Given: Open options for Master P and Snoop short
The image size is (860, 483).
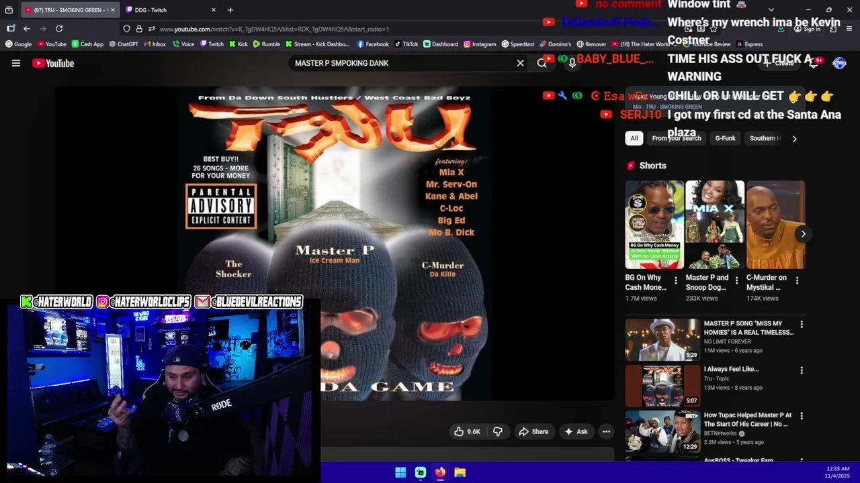Looking at the screenshot, I should click(x=736, y=280).
